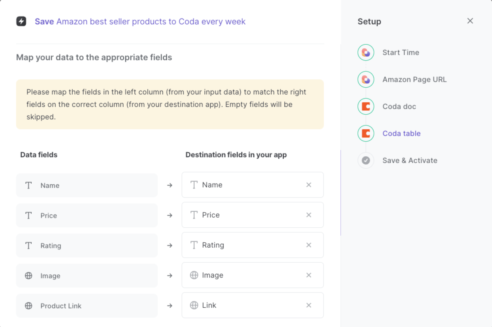The width and height of the screenshot is (492, 327).
Task: Go to the Coda doc step
Action: 399,106
